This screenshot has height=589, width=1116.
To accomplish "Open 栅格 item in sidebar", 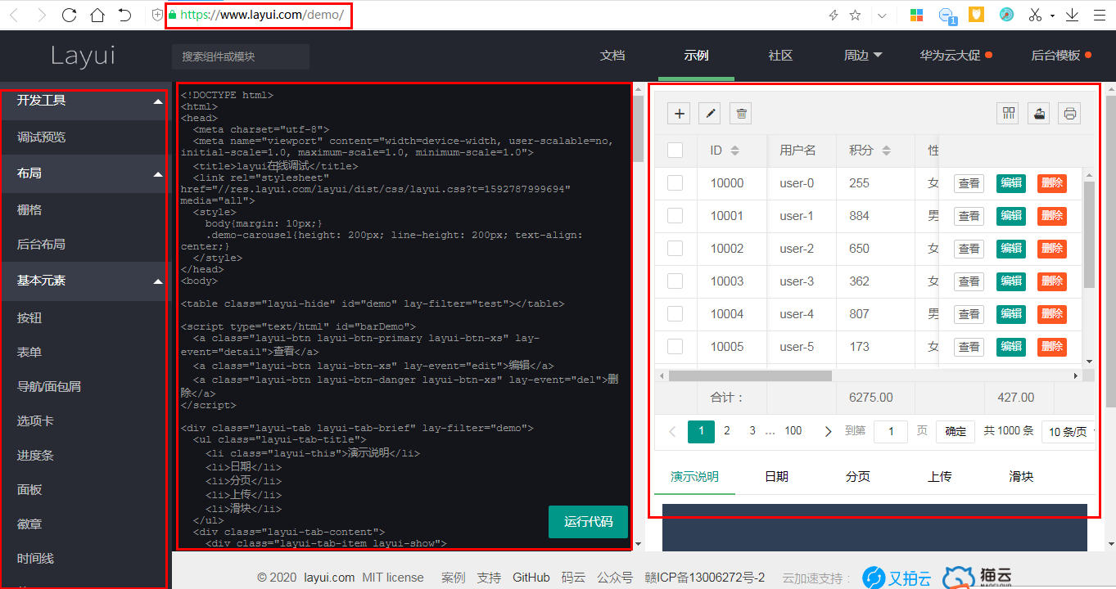I will click(x=29, y=210).
